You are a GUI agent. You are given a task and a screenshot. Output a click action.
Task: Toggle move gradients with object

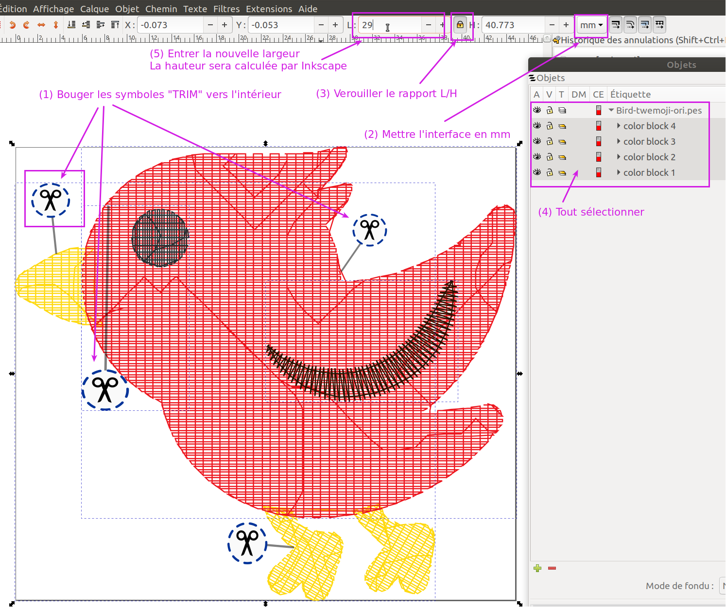[645, 24]
